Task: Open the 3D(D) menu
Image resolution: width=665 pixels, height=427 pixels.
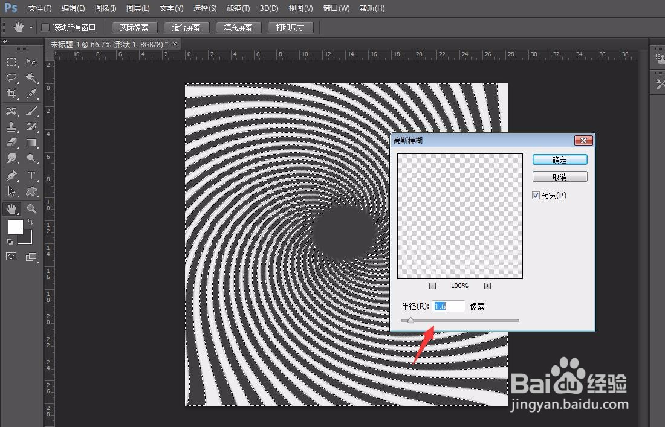Action: coord(269,8)
